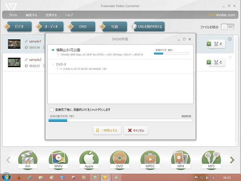Screen dimensions: 241x181
Task: Click the sample2 video thumbnail
Action: coord(14,62)
